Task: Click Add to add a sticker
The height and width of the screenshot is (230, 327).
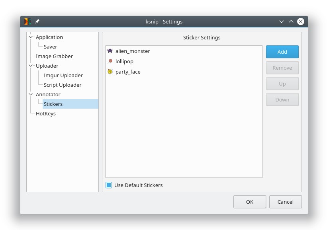Action: coord(282,52)
